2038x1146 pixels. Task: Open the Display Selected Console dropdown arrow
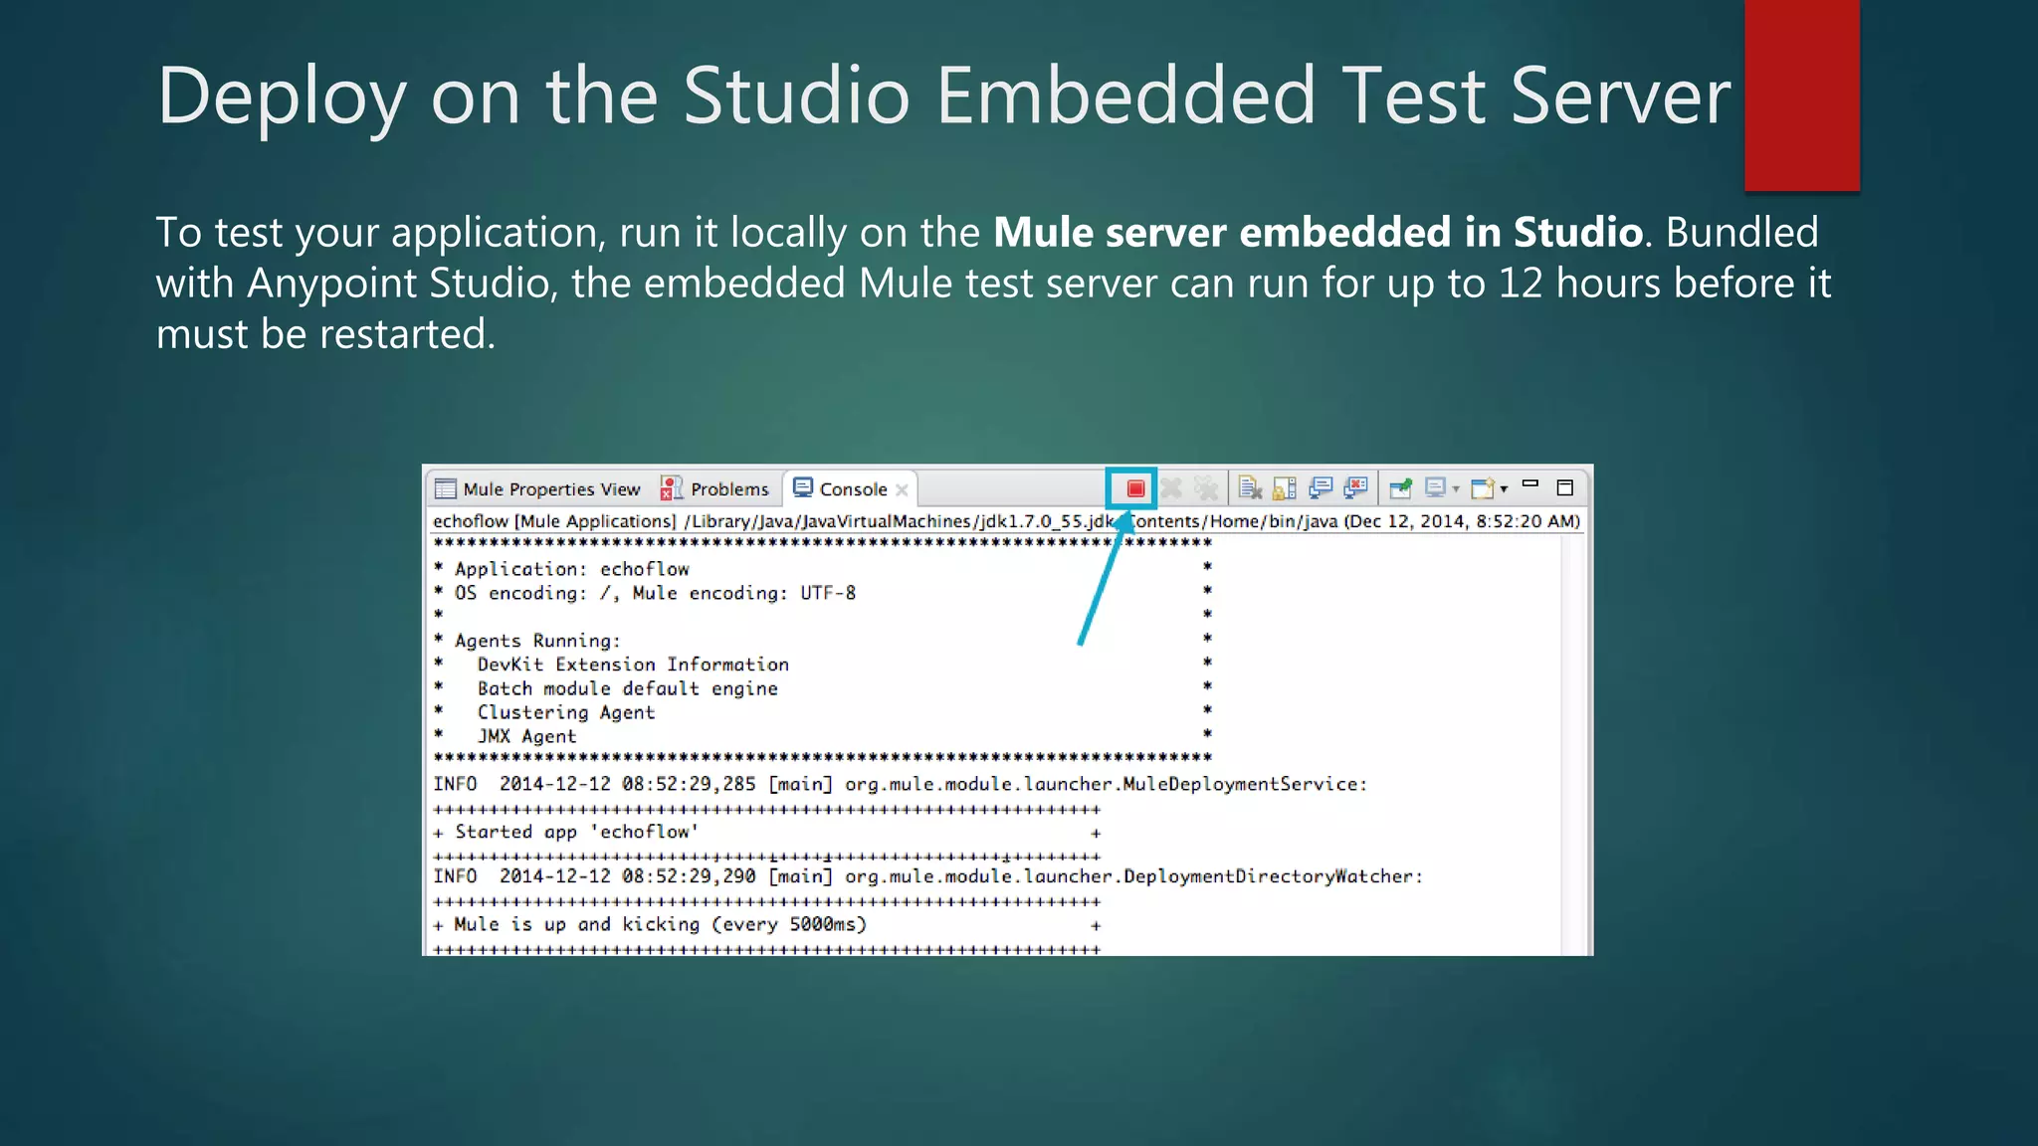click(x=1456, y=489)
